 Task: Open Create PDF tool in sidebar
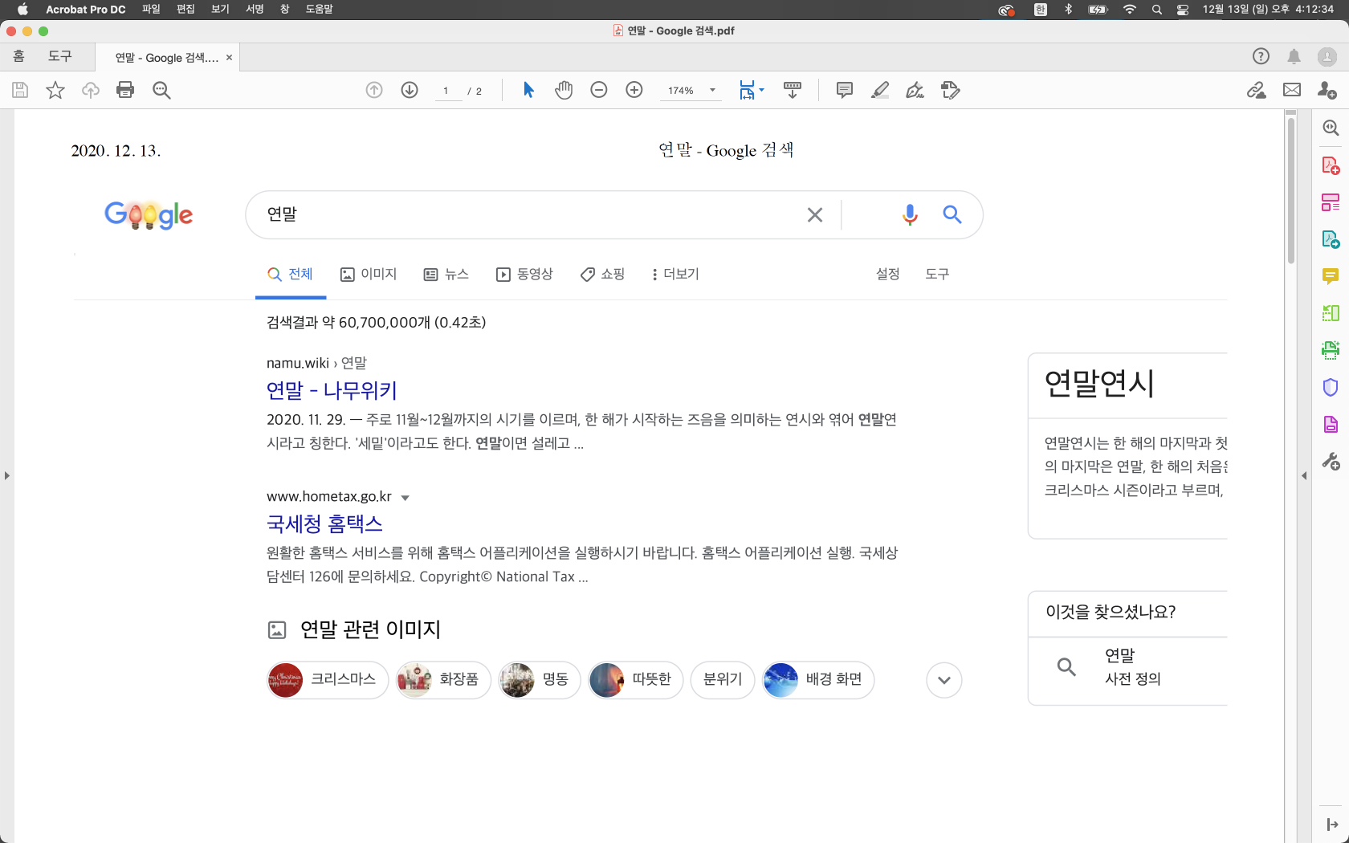[1331, 165]
